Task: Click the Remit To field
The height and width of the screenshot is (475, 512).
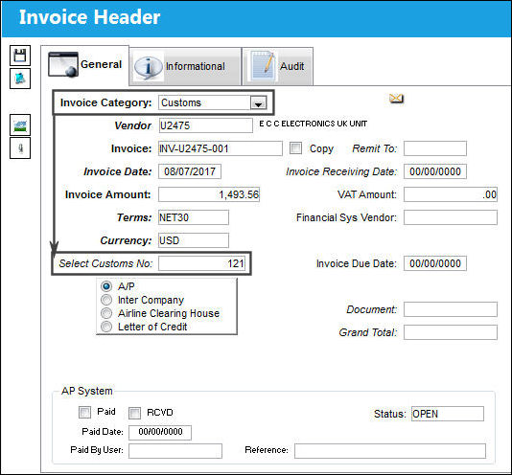Action: click(x=435, y=148)
